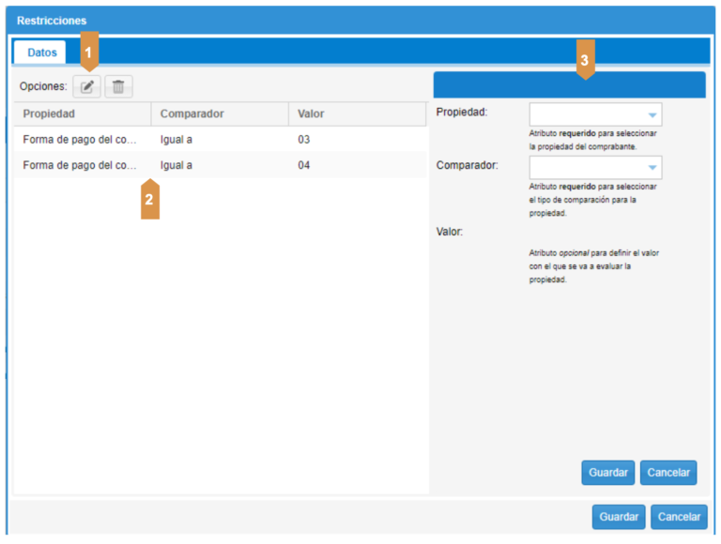The width and height of the screenshot is (721, 544).
Task: Sort by the Propiedad column header
Action: 82,114
